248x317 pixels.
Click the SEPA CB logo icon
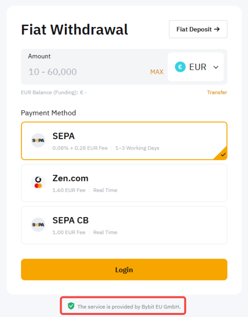coord(38,225)
